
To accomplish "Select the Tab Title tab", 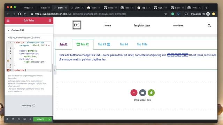I will (142, 44).
